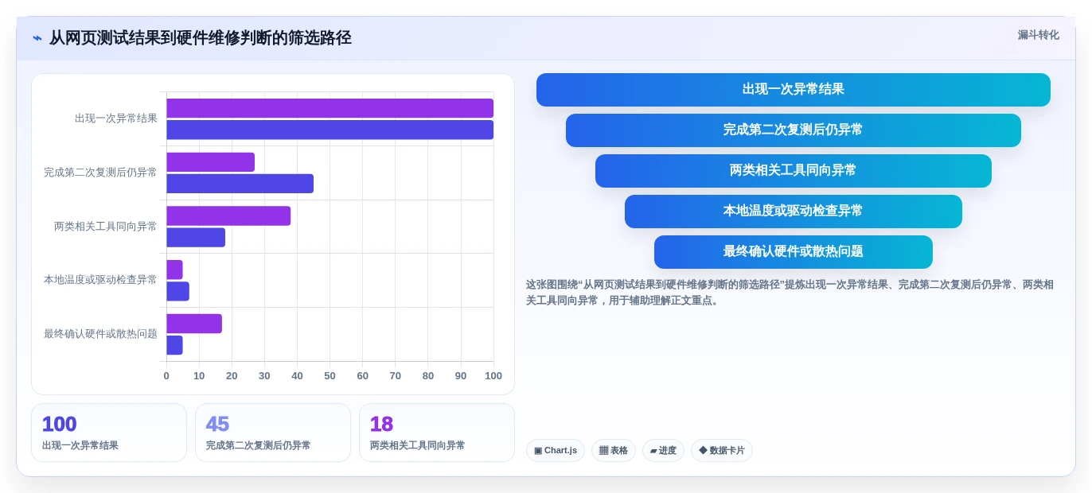Select the 本地温度或驱动检查异常 funnel stage
This screenshot has height=493, width=1092.
coord(793,212)
